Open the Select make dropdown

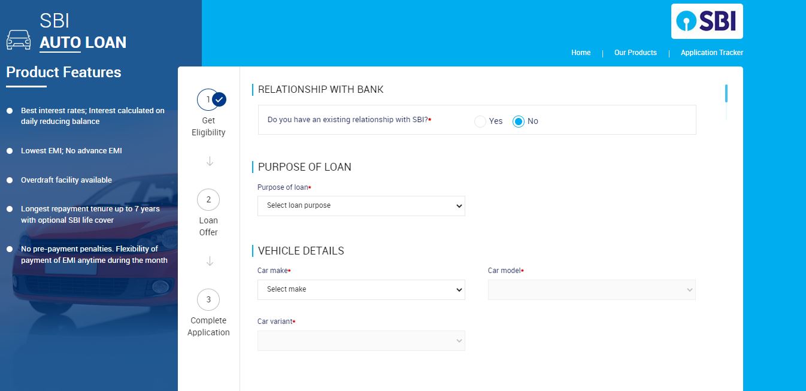[361, 290]
